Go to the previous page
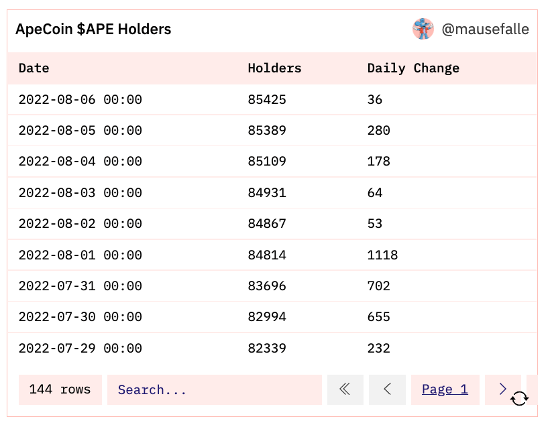Screen dimensions: 550x425 click(387, 389)
